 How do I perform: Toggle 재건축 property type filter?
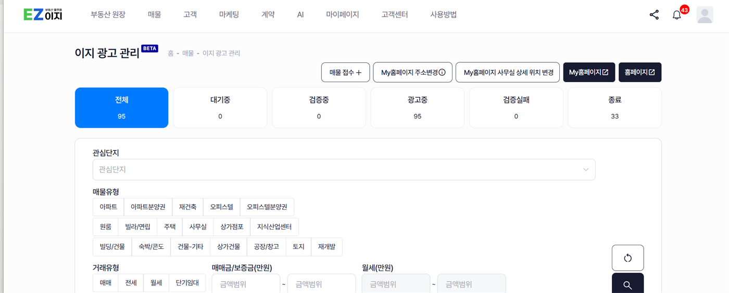187,207
